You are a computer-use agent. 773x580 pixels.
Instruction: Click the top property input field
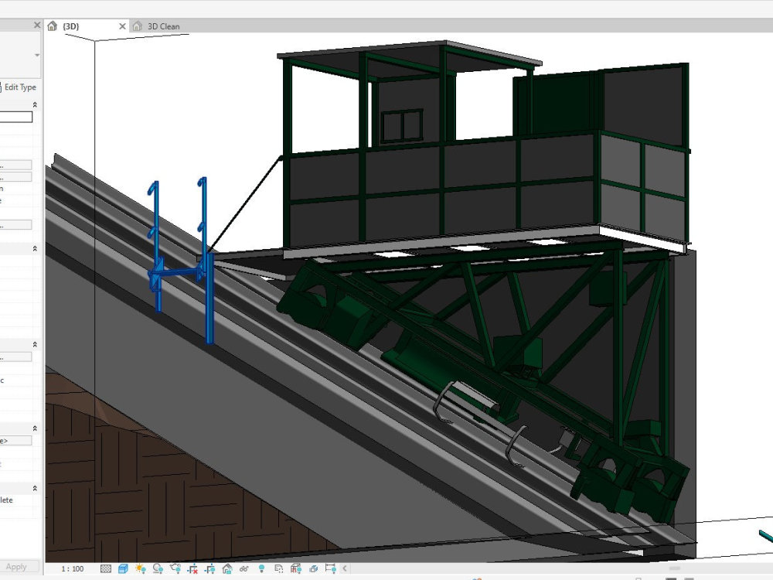tap(15, 117)
